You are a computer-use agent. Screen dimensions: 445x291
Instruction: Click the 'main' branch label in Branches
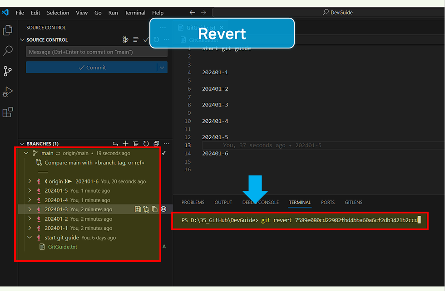(47, 153)
